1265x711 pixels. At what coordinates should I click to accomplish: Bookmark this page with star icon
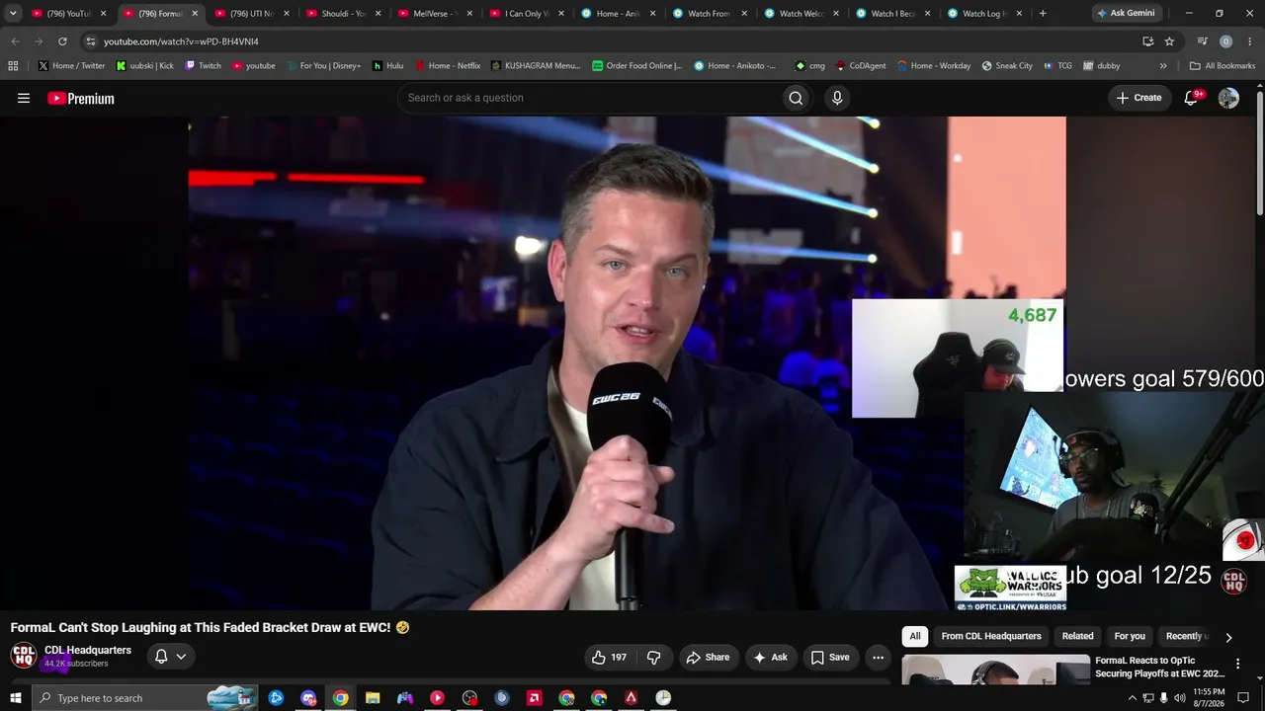tap(1169, 41)
